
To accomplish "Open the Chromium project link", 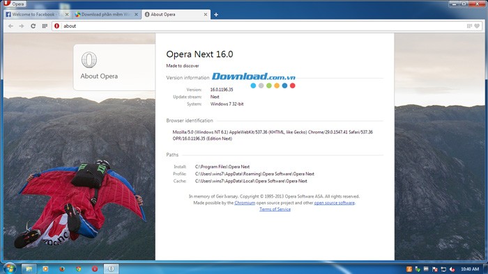I will pyautogui.click(x=245, y=202).
